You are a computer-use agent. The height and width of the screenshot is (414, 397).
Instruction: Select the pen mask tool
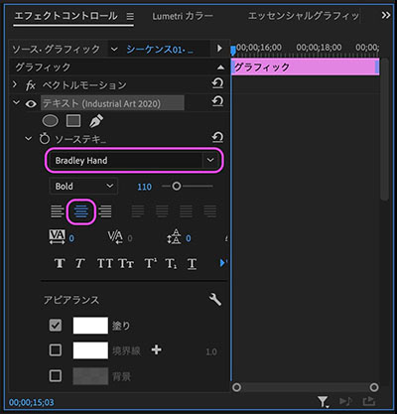96,121
